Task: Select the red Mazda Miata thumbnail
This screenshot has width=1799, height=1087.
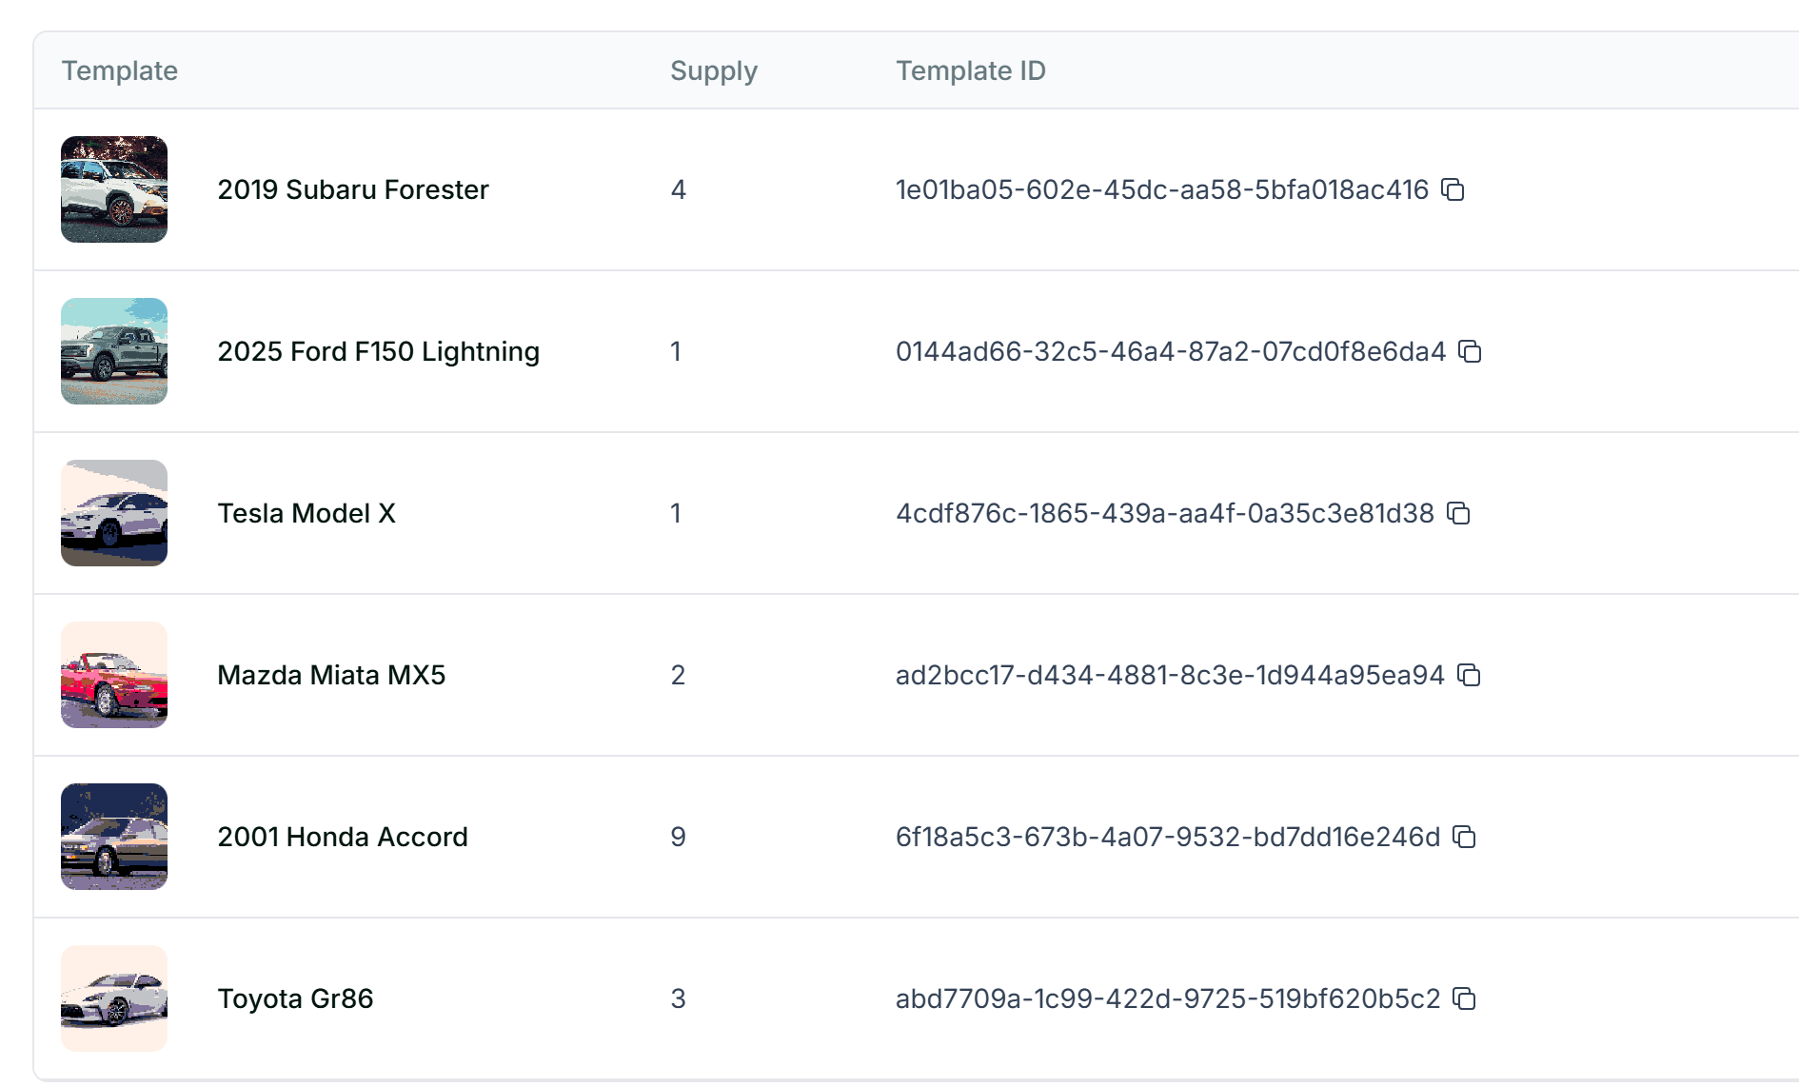Action: tap(114, 675)
